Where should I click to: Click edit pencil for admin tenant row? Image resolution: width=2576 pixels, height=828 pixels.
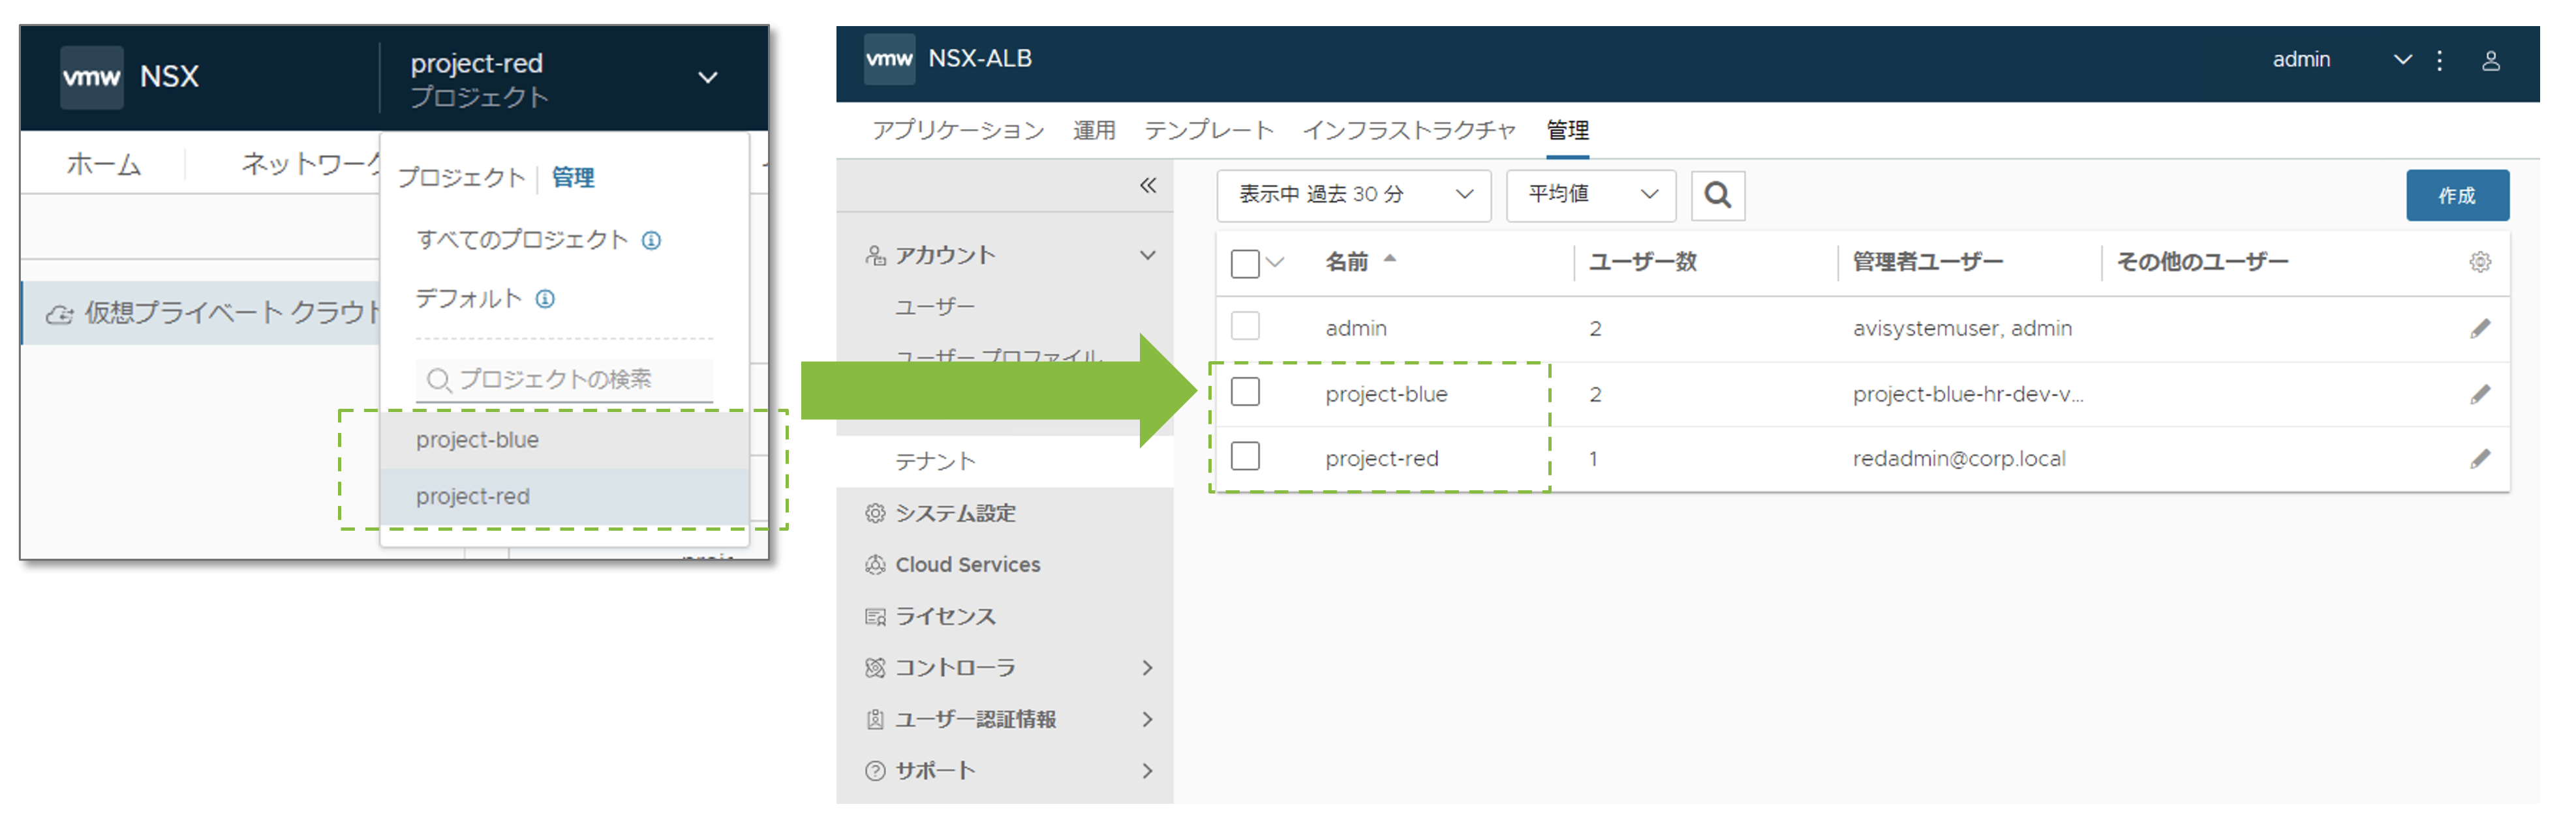(x=2479, y=329)
